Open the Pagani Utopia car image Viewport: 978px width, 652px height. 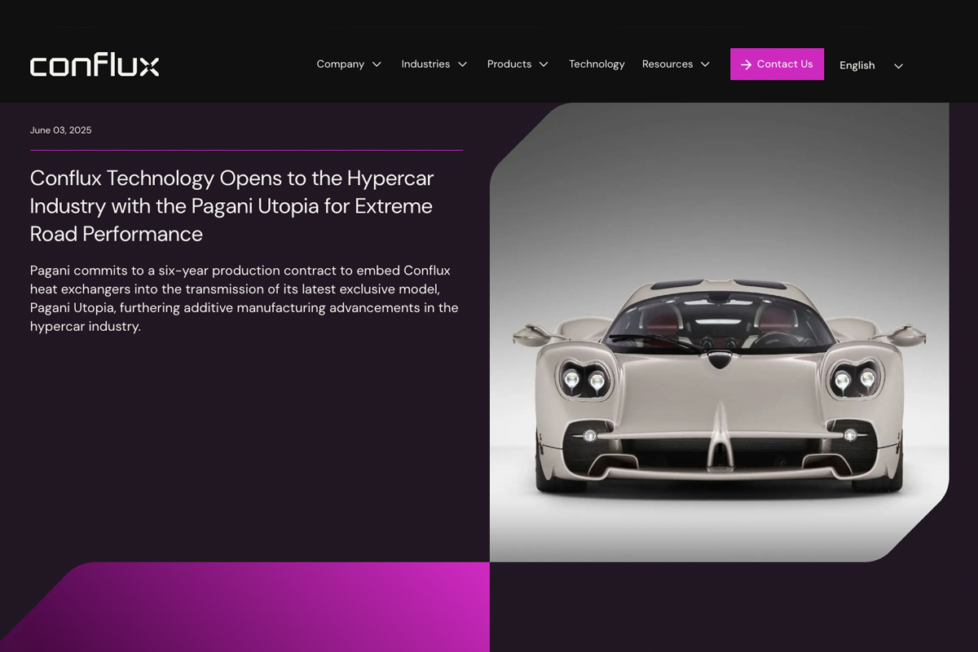(x=719, y=333)
